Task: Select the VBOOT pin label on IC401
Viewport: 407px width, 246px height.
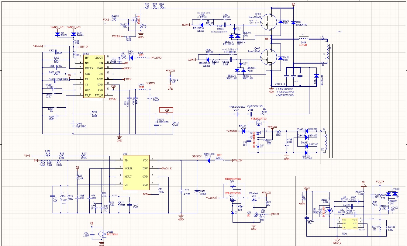Action: (98, 57)
